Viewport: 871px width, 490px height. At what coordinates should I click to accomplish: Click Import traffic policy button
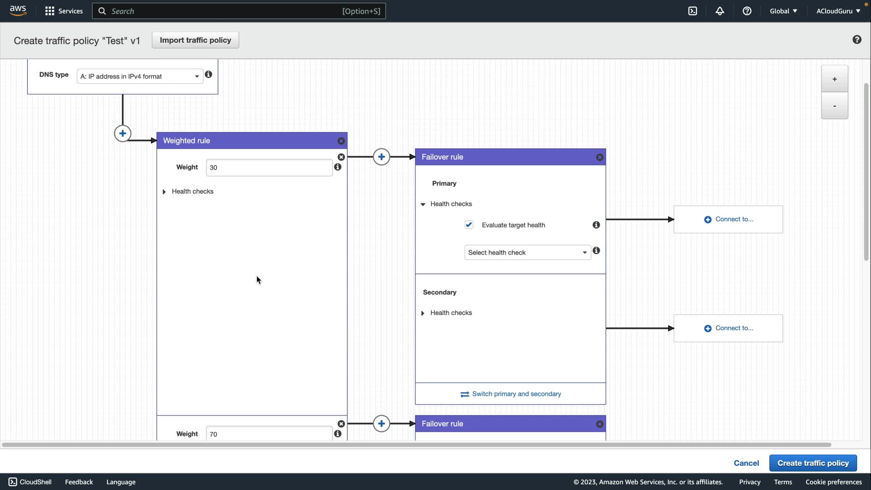195,40
